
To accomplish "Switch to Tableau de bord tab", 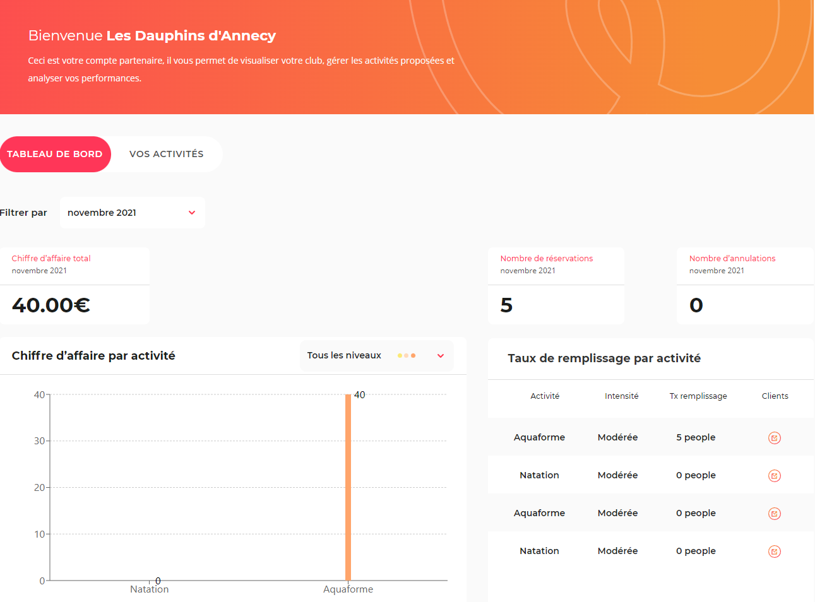I will [x=55, y=154].
